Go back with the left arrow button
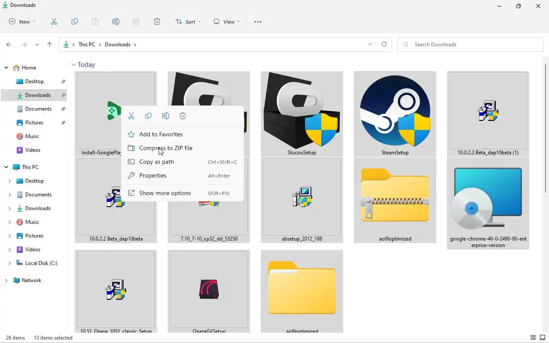 (9, 45)
